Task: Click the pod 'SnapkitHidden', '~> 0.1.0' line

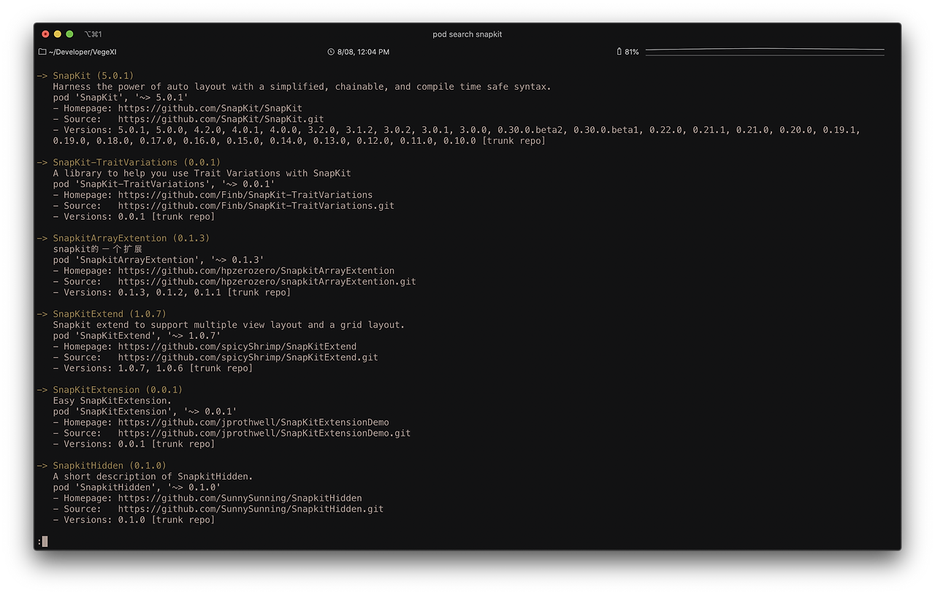Action: pyautogui.click(x=137, y=488)
